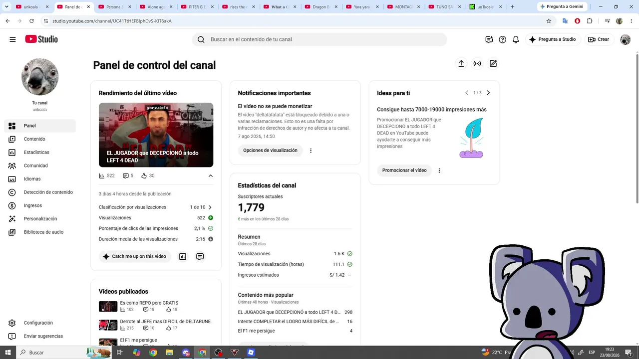
Task: Open the account avatar in Studio header
Action: pyautogui.click(x=625, y=39)
